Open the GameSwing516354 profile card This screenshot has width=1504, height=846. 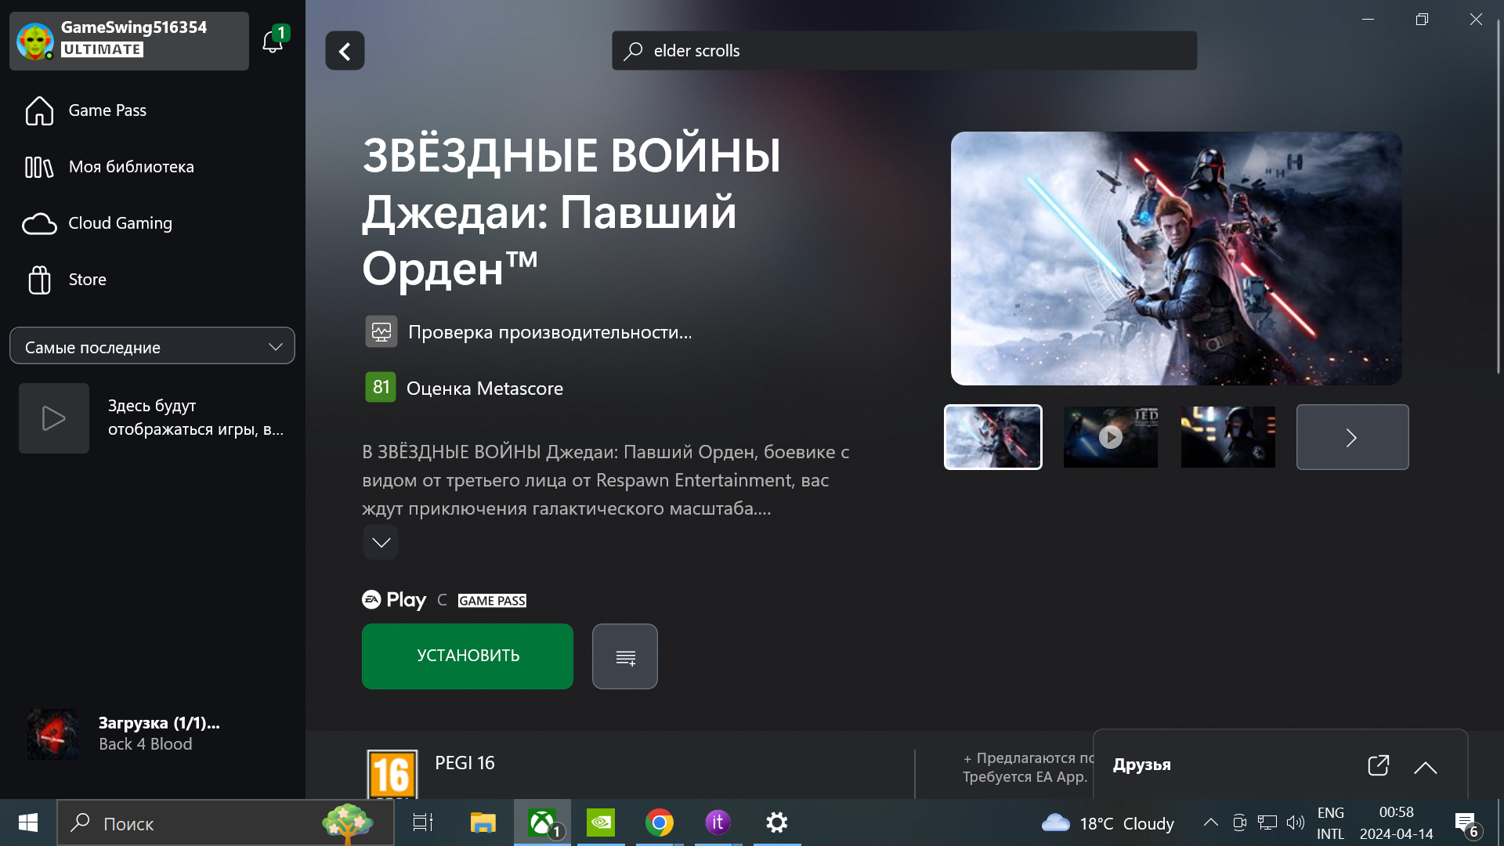coord(129,41)
